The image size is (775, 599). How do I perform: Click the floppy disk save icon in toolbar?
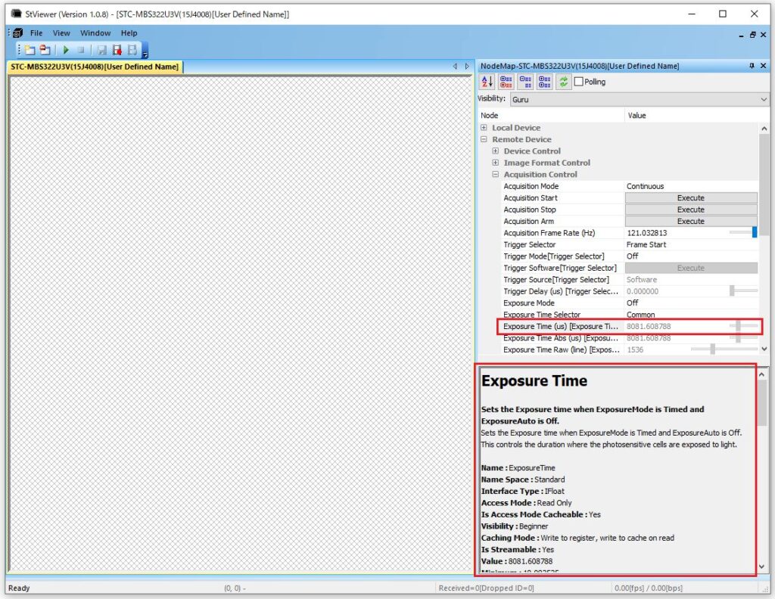click(101, 50)
